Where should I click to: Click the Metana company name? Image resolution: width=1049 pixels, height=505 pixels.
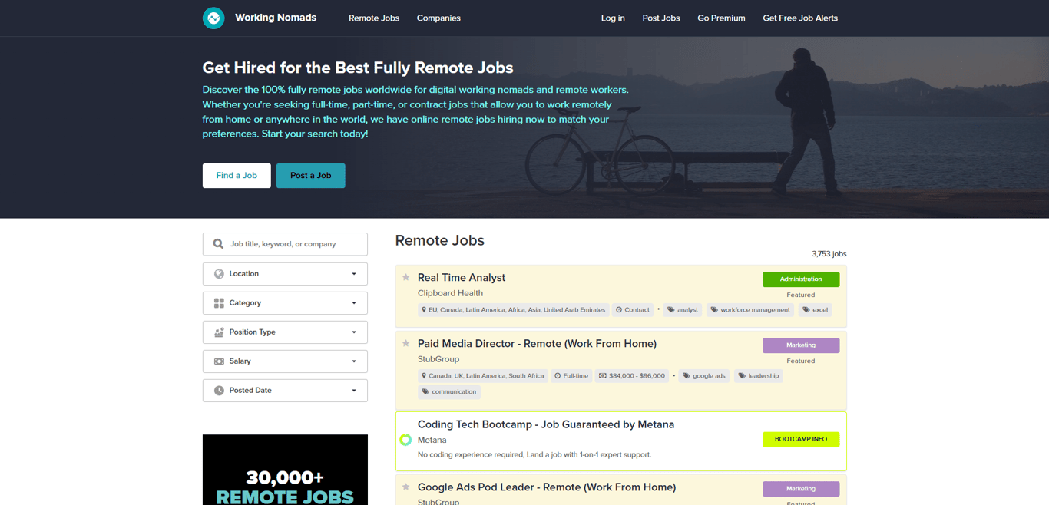tap(432, 440)
